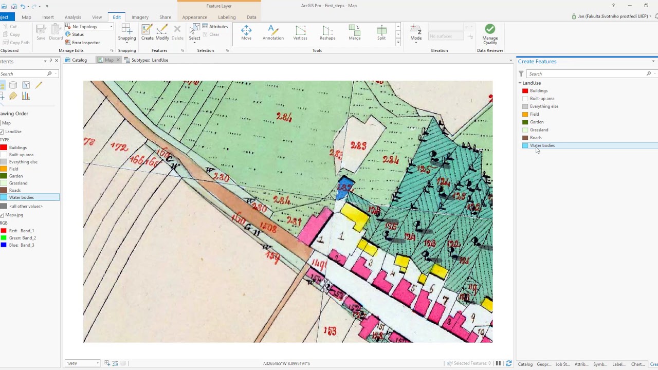Open the Create features pane button
The height and width of the screenshot is (370, 658).
coord(147,32)
